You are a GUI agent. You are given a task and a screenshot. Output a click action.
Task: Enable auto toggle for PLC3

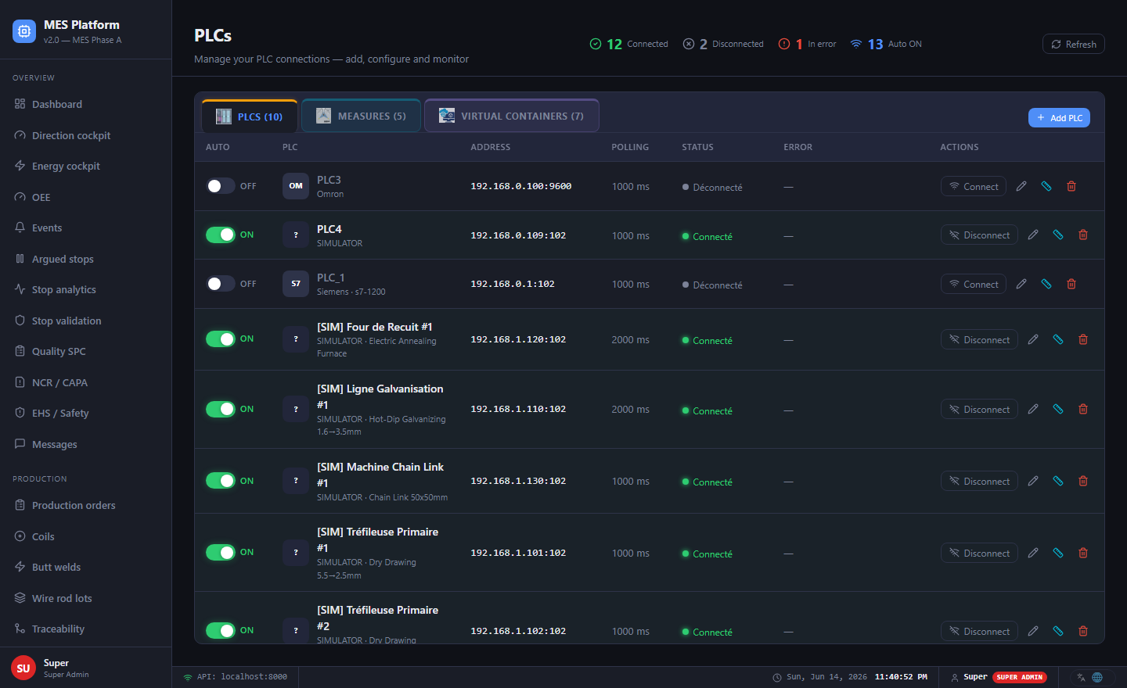pyautogui.click(x=221, y=186)
